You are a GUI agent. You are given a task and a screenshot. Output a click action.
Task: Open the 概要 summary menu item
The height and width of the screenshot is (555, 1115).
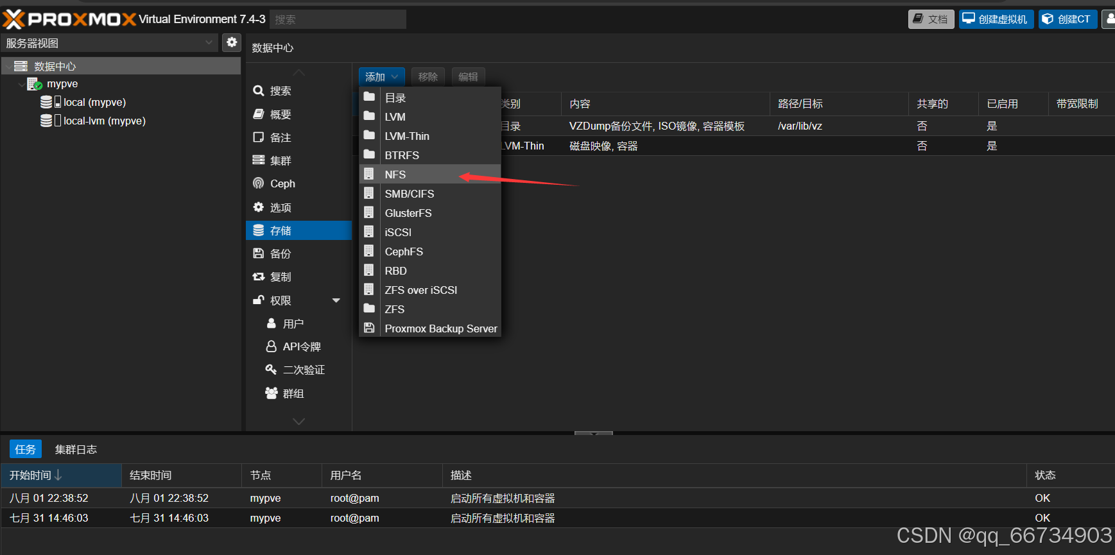tap(298, 114)
